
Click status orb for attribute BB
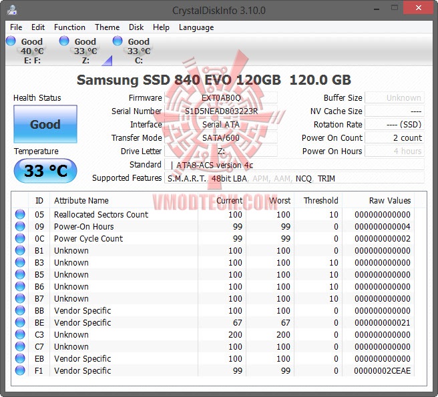(x=20, y=310)
